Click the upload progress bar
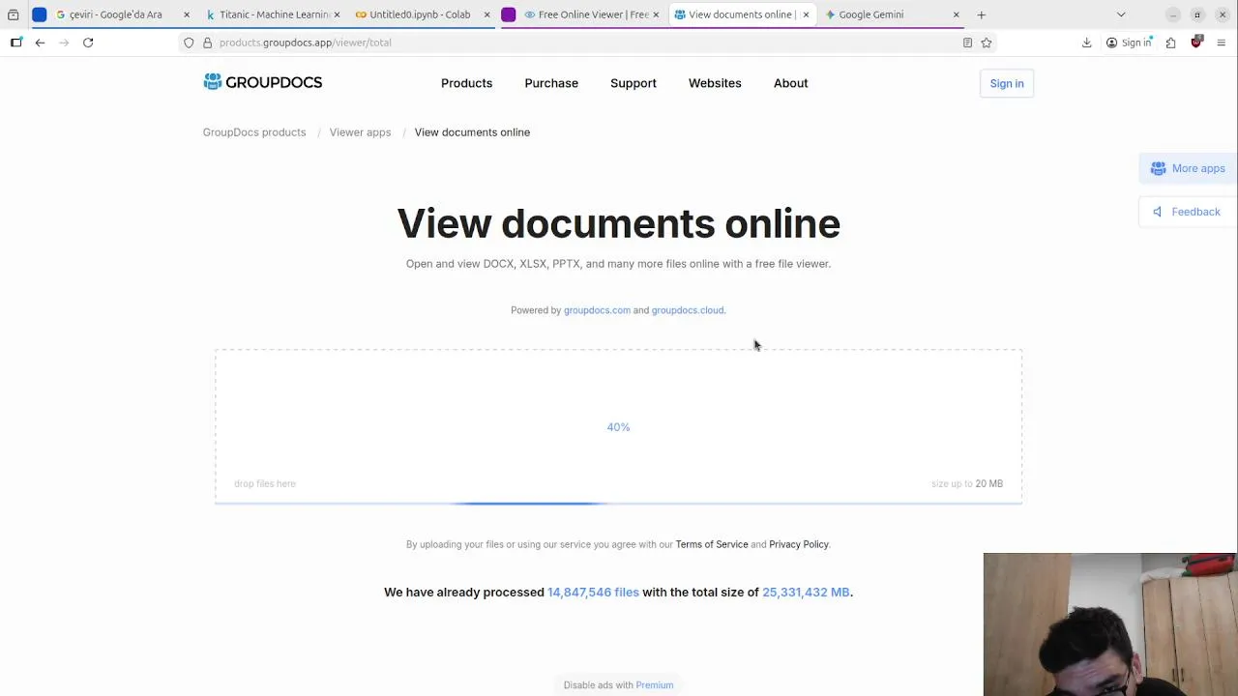The image size is (1238, 696). point(618,503)
